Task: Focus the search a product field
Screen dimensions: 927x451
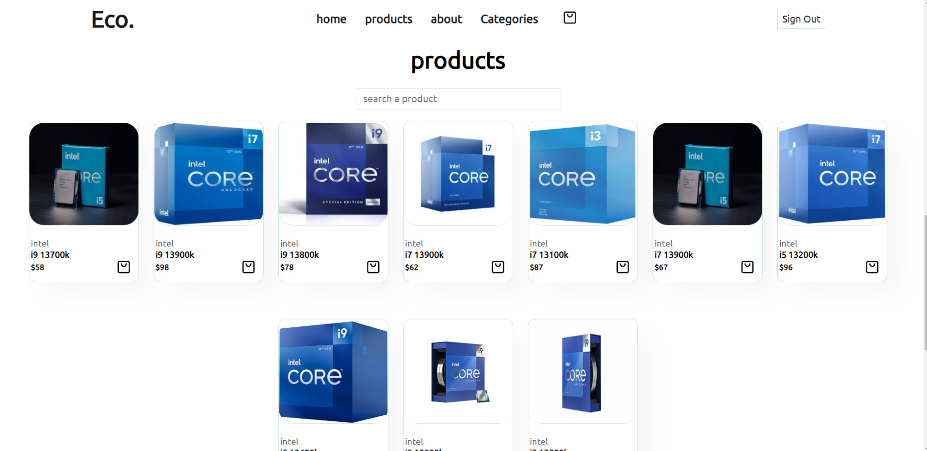Action: [458, 99]
